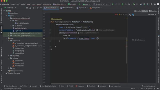
Task: Open the Profile app icon in toolbar
Action: pos(129,4)
